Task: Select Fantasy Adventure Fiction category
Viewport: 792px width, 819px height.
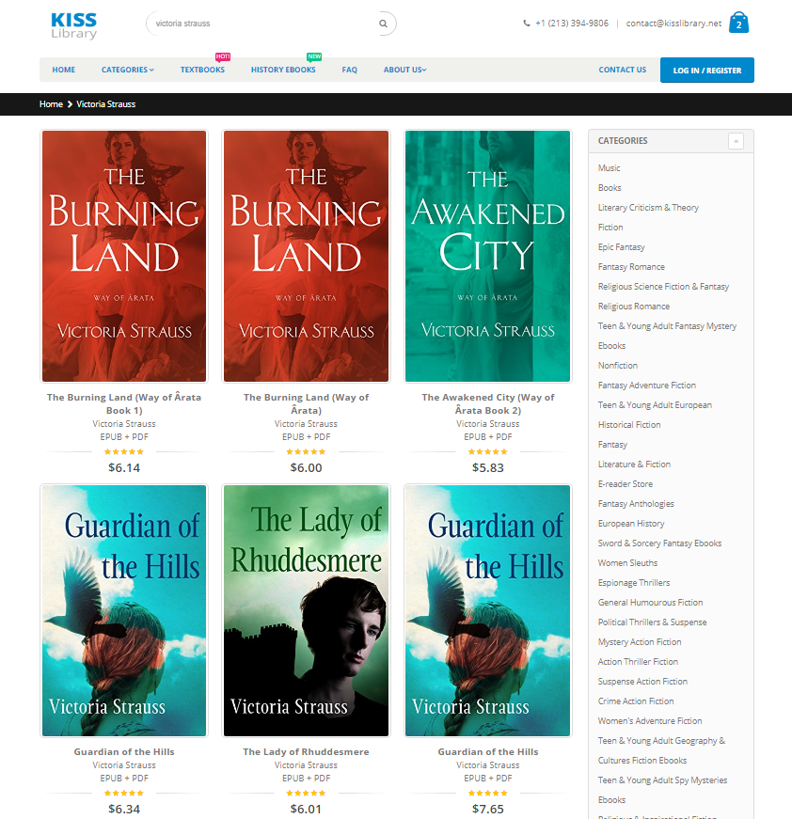Action: pyautogui.click(x=647, y=386)
